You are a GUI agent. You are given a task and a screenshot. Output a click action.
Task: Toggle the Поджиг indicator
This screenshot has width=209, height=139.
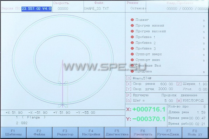[132, 20]
